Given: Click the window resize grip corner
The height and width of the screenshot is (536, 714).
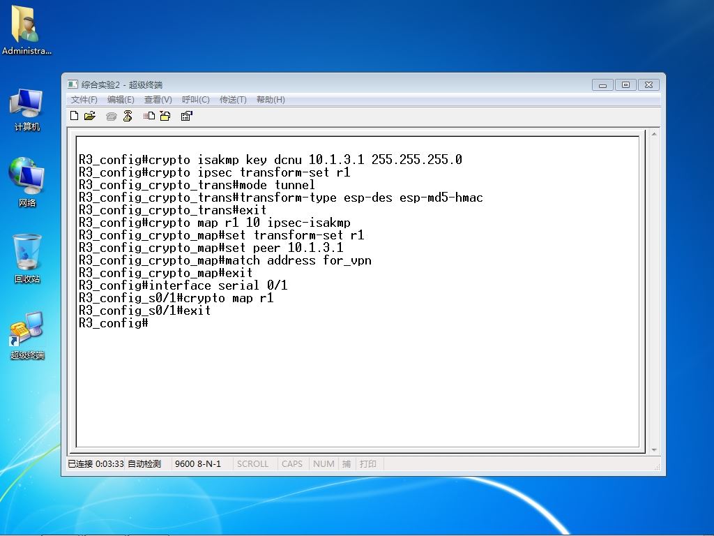Looking at the screenshot, I should coord(657,467).
